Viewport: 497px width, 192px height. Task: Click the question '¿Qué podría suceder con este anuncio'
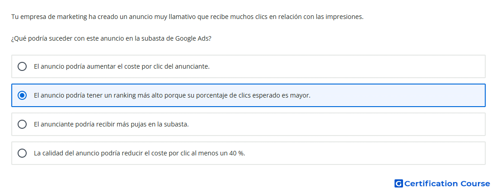click(111, 39)
